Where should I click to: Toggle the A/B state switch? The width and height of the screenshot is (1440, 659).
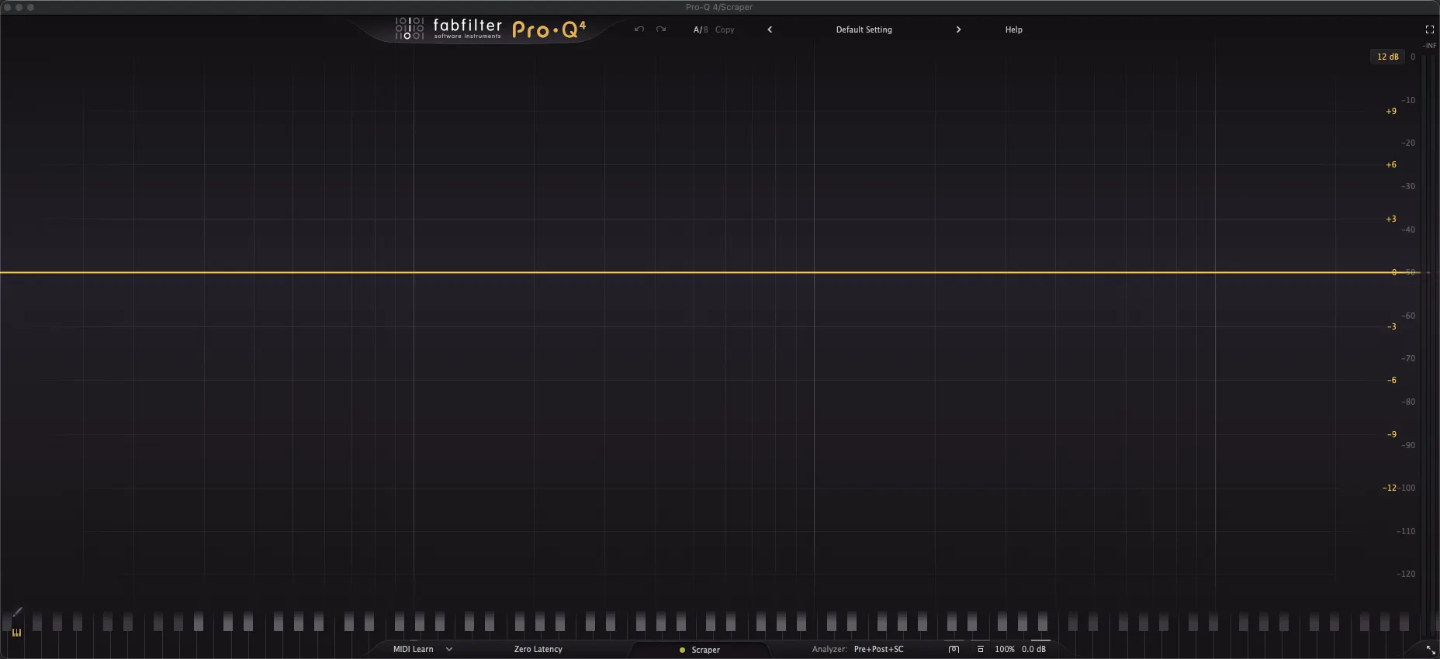coord(701,29)
